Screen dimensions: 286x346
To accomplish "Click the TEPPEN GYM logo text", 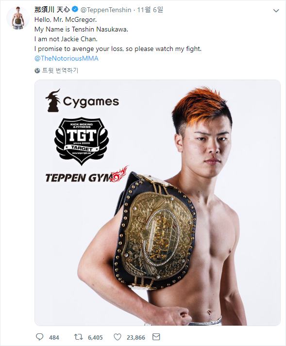I will point(86,176).
